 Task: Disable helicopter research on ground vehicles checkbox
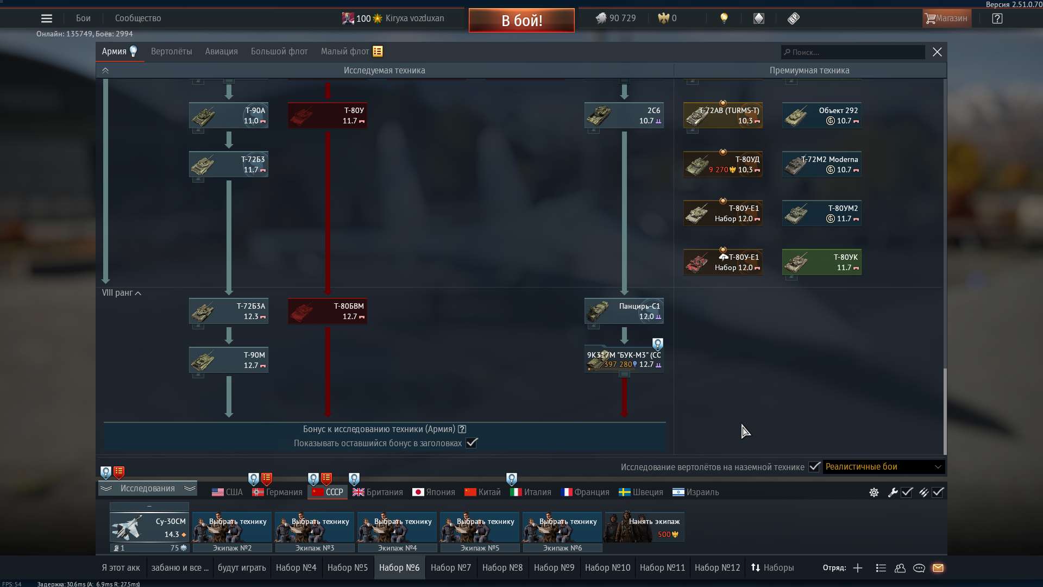[814, 467]
